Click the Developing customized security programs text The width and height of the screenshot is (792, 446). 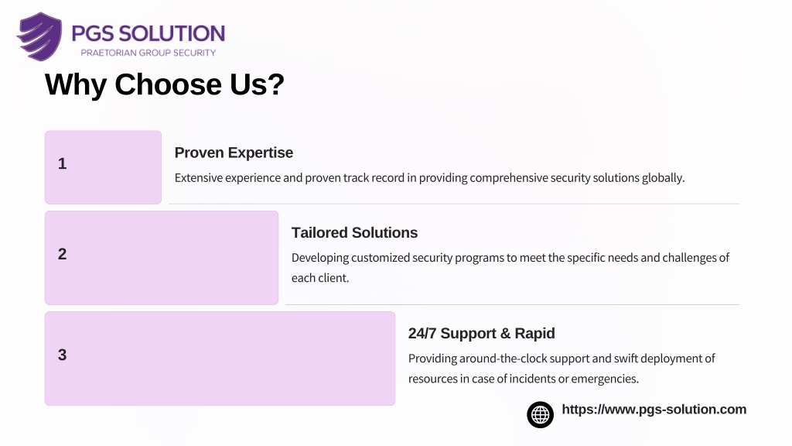click(x=510, y=267)
